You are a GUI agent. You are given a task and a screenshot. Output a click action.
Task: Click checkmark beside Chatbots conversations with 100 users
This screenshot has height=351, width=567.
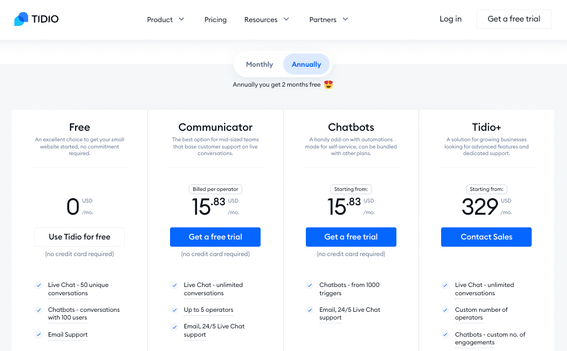pyautogui.click(x=38, y=310)
